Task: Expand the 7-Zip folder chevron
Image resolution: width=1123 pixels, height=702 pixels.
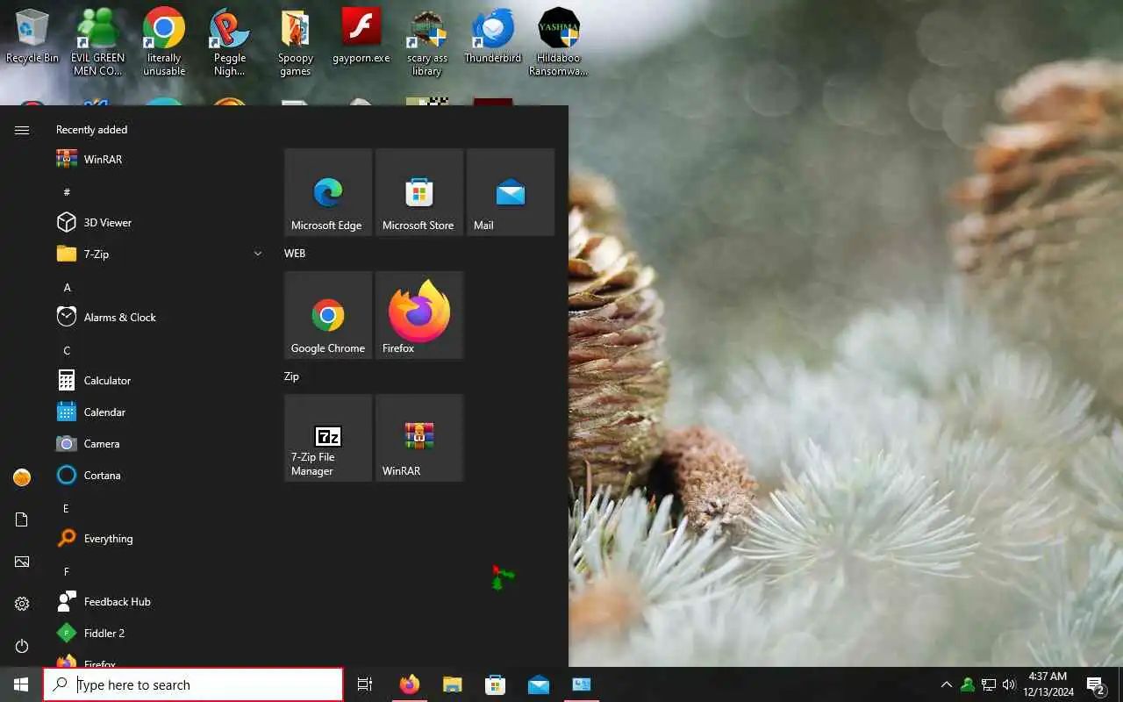Action: 257,254
